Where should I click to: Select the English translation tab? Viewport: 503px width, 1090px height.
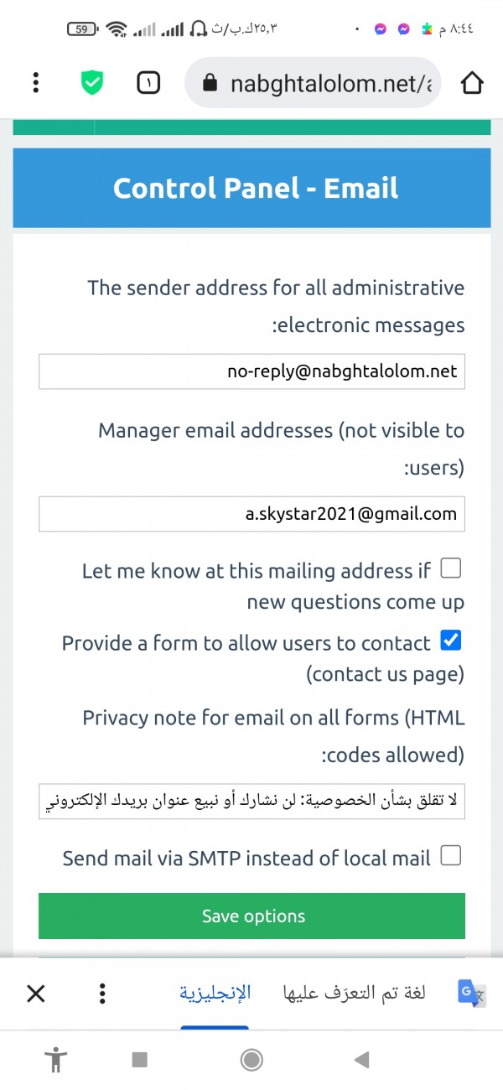[x=215, y=994]
